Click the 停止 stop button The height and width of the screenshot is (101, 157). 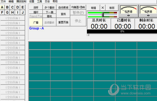[78, 21]
